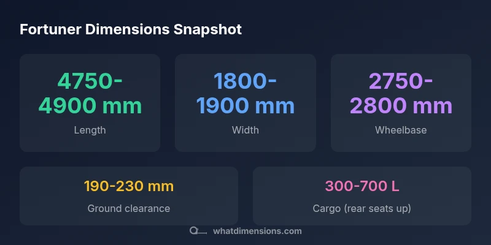Click the word "clearance" in the caption

tap(147, 208)
